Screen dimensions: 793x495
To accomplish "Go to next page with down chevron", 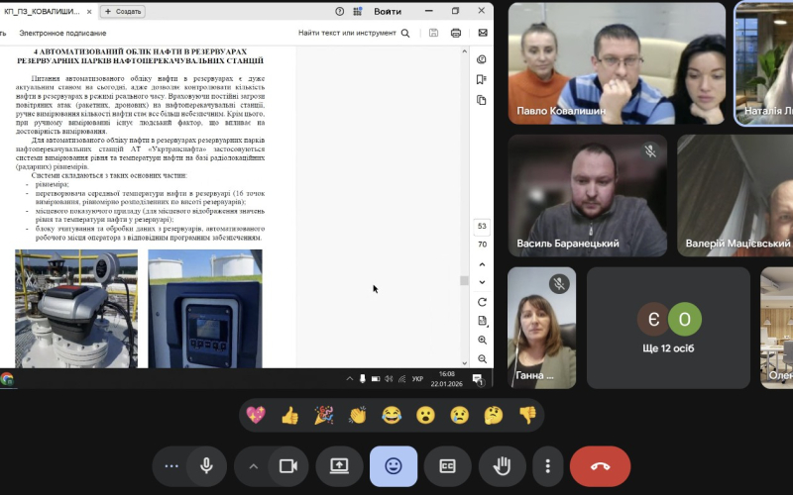I will tap(482, 282).
